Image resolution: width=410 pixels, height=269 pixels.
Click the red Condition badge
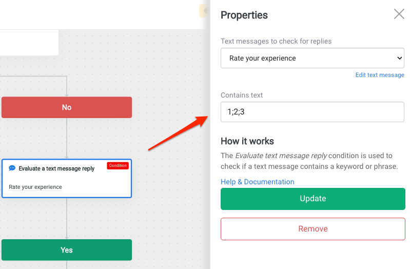tap(118, 166)
